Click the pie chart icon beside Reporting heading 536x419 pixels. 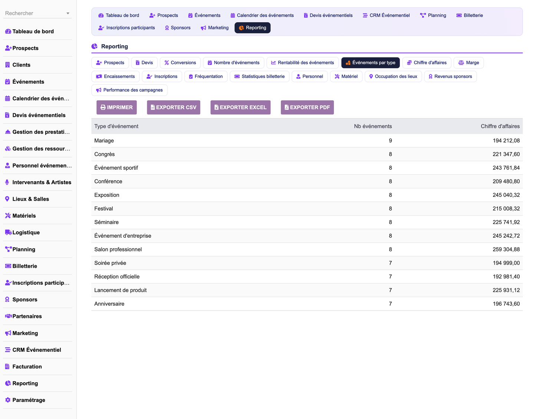(x=95, y=46)
